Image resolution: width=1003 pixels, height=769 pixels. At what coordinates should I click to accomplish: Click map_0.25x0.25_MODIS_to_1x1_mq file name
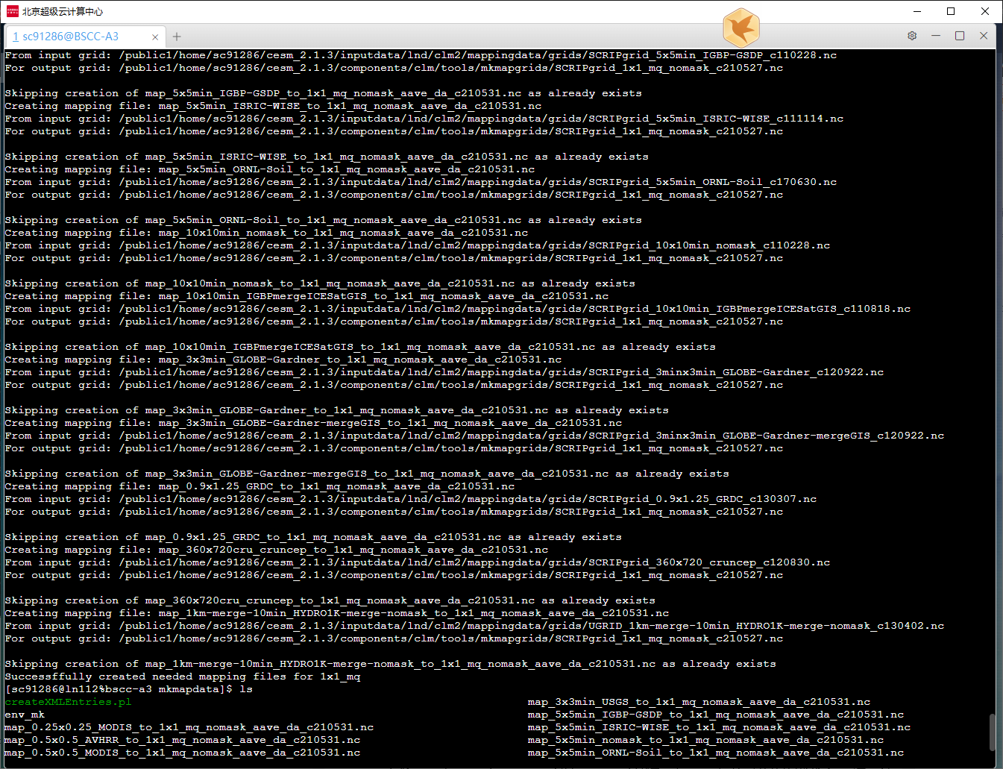coord(189,727)
